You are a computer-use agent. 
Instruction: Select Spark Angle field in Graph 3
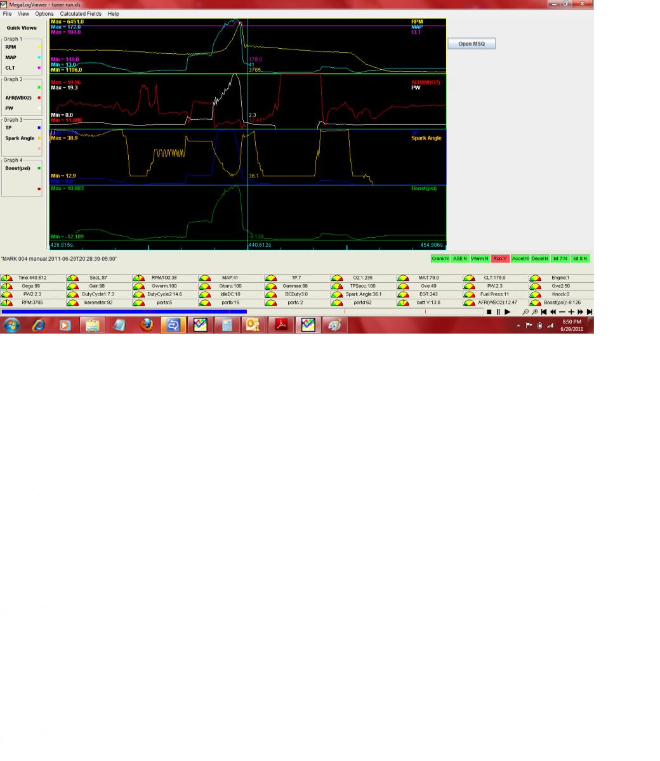(20, 138)
